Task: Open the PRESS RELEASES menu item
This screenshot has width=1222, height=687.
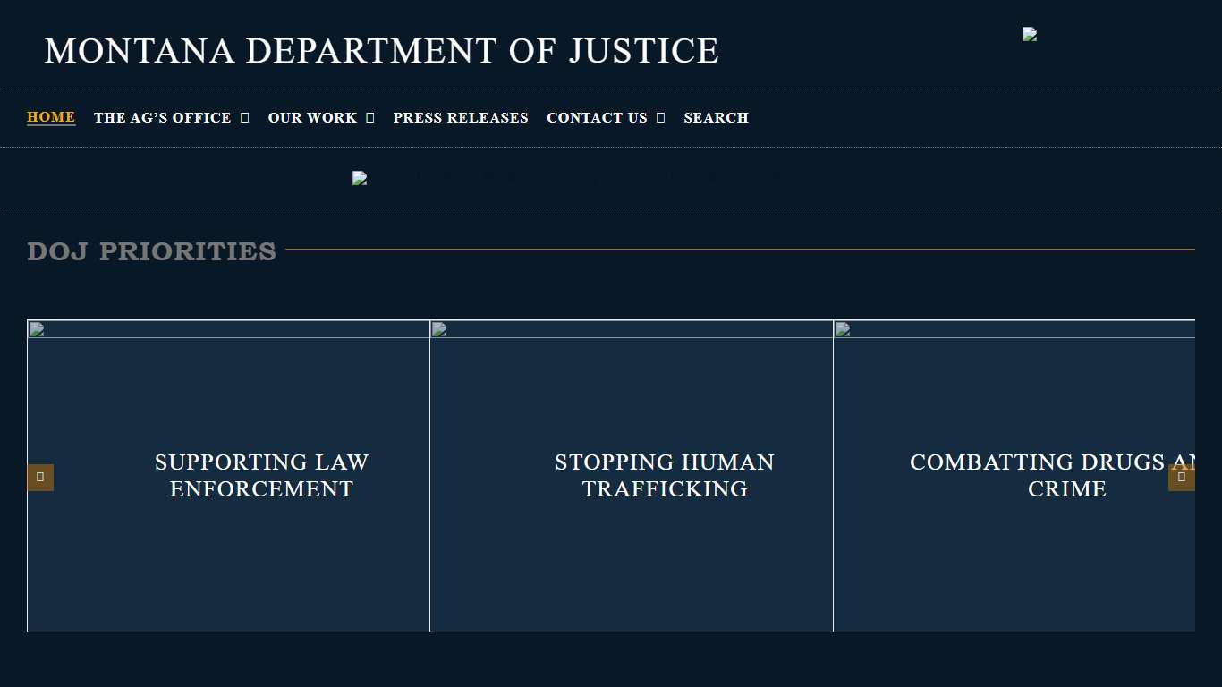Action: tap(461, 117)
